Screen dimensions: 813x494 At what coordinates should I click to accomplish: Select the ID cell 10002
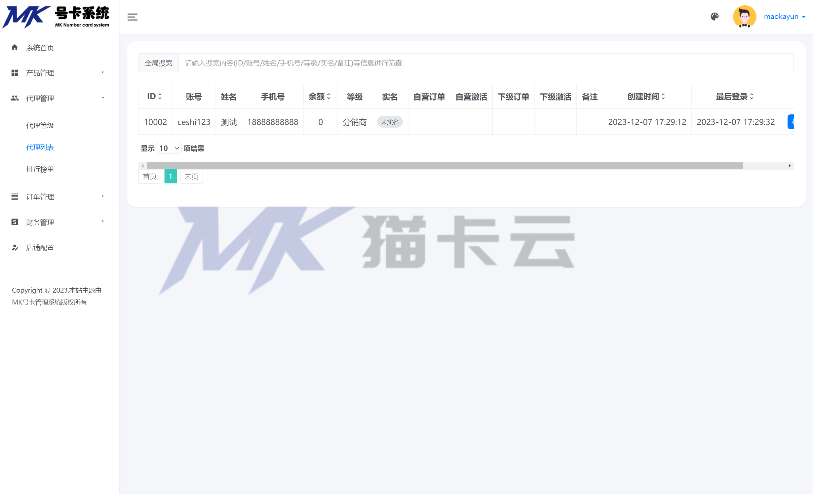click(155, 122)
